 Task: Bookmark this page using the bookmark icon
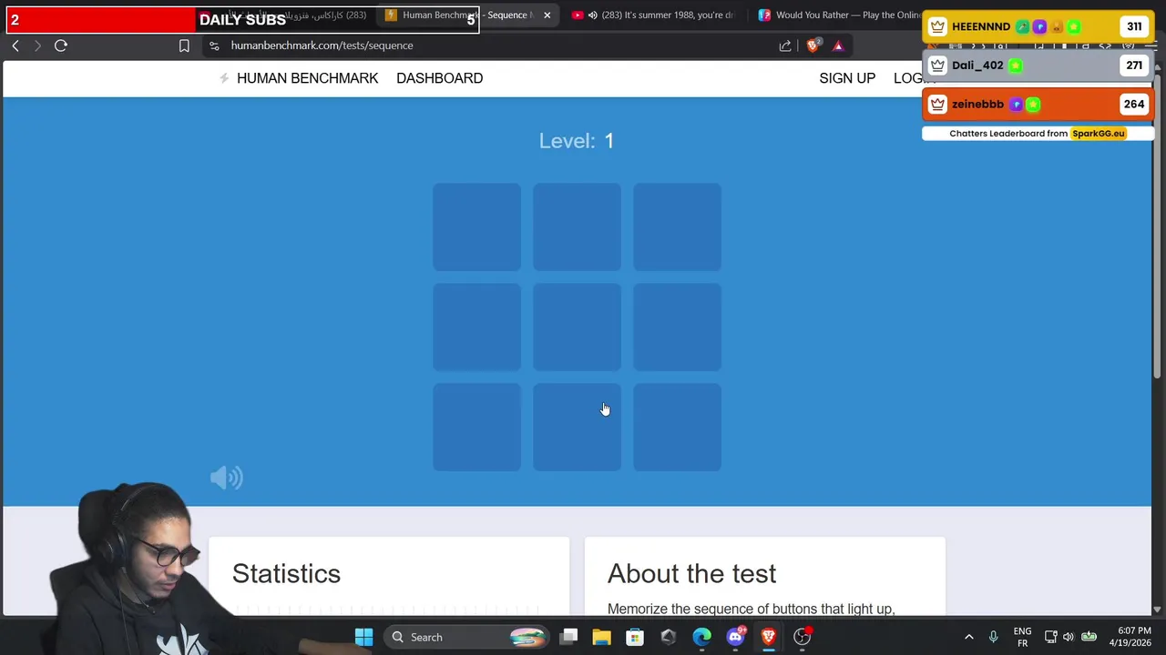tap(184, 45)
